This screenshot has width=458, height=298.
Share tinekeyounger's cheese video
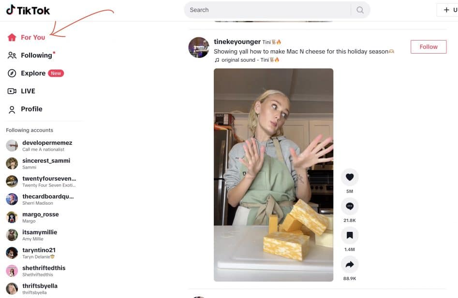[350, 265]
